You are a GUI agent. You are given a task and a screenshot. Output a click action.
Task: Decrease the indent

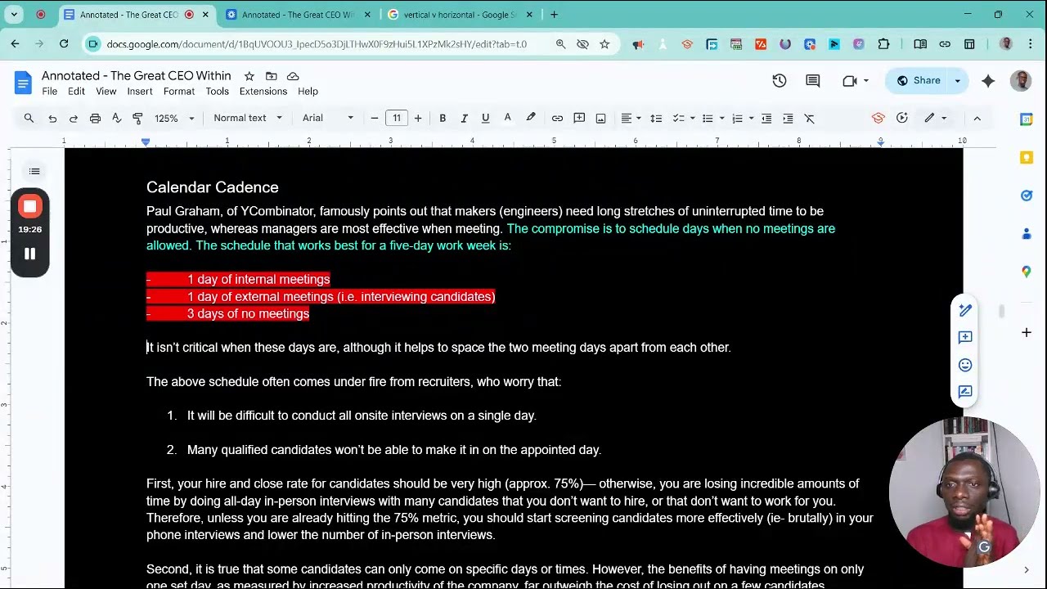(x=766, y=119)
